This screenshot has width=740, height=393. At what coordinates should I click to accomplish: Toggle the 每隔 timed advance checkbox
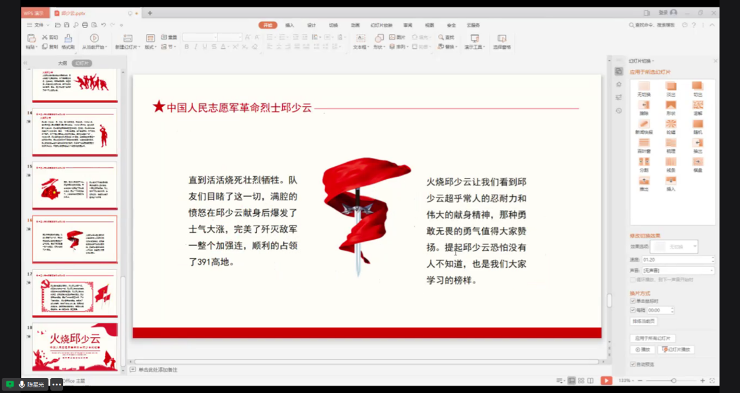click(633, 310)
